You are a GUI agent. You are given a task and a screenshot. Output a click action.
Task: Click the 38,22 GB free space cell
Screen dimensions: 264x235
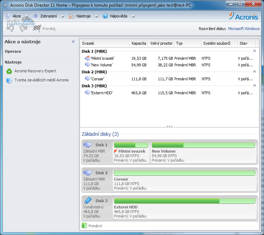tap(165, 65)
